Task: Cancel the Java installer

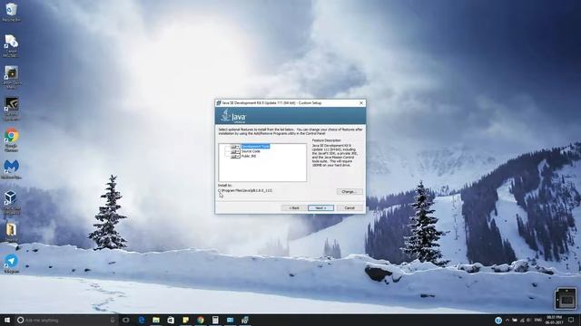Action: tap(350, 208)
